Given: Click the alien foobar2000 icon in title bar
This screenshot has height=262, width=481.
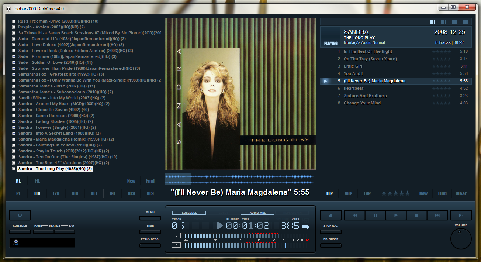Looking at the screenshot, I should coord(8,8).
